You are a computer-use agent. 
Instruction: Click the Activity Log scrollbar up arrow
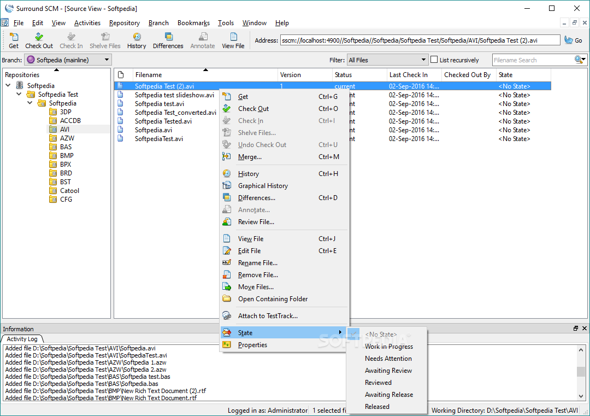coord(581,350)
